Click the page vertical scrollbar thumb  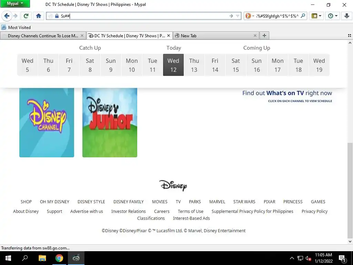pyautogui.click(x=350, y=190)
